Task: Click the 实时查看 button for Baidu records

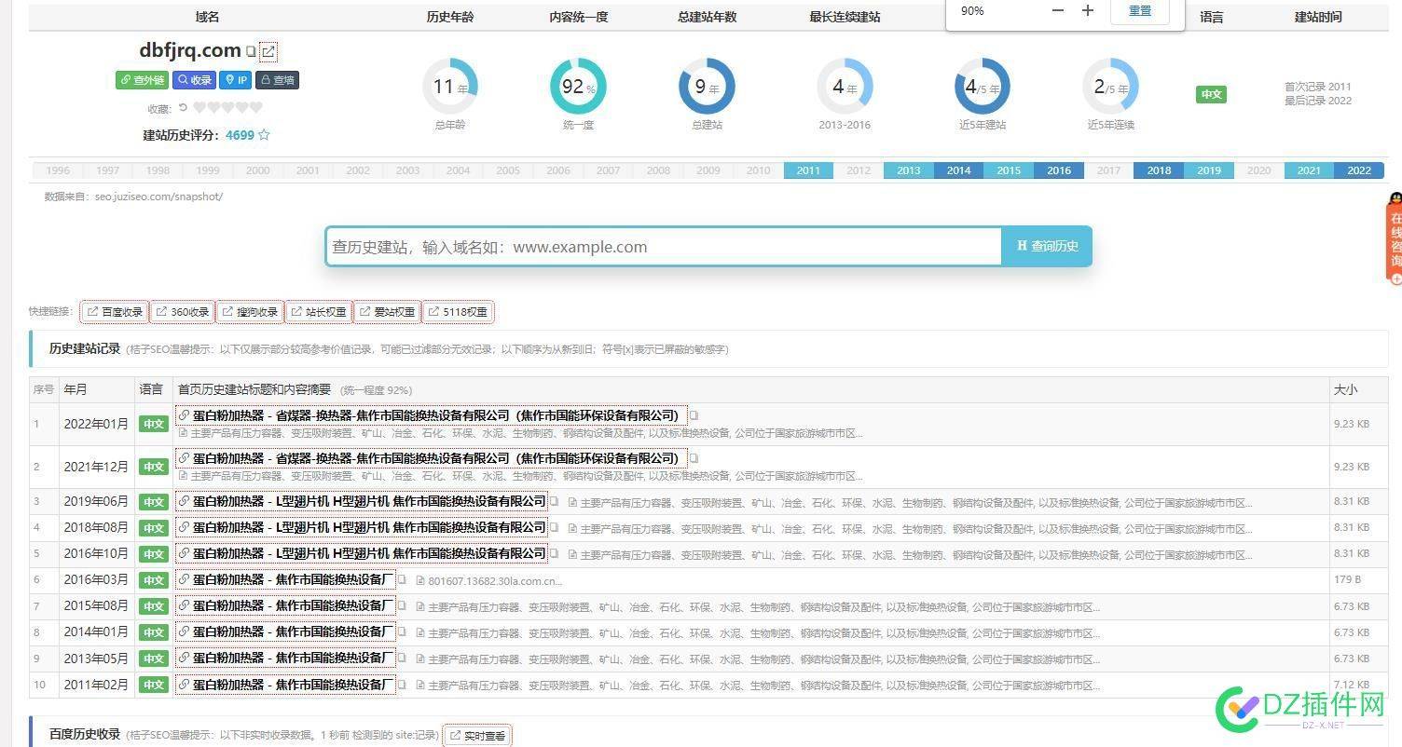Action: point(477,736)
